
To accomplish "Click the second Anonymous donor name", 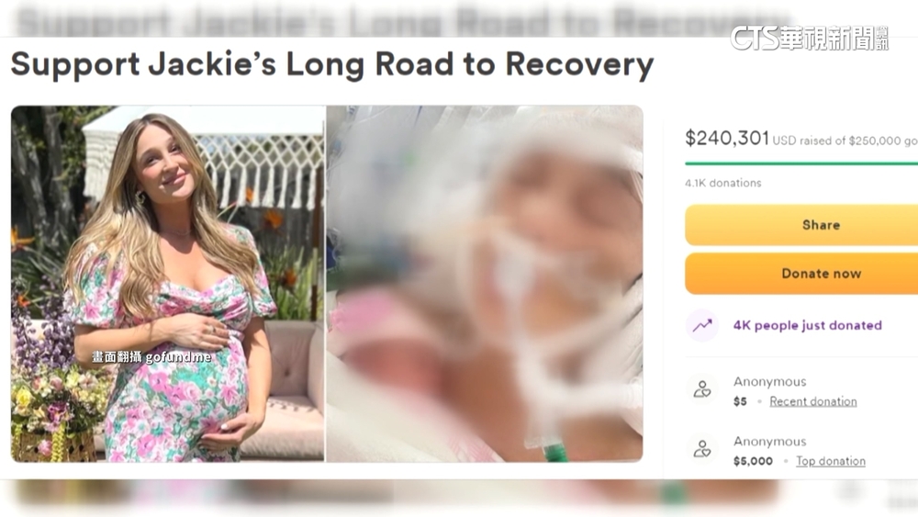I will (x=770, y=442).
